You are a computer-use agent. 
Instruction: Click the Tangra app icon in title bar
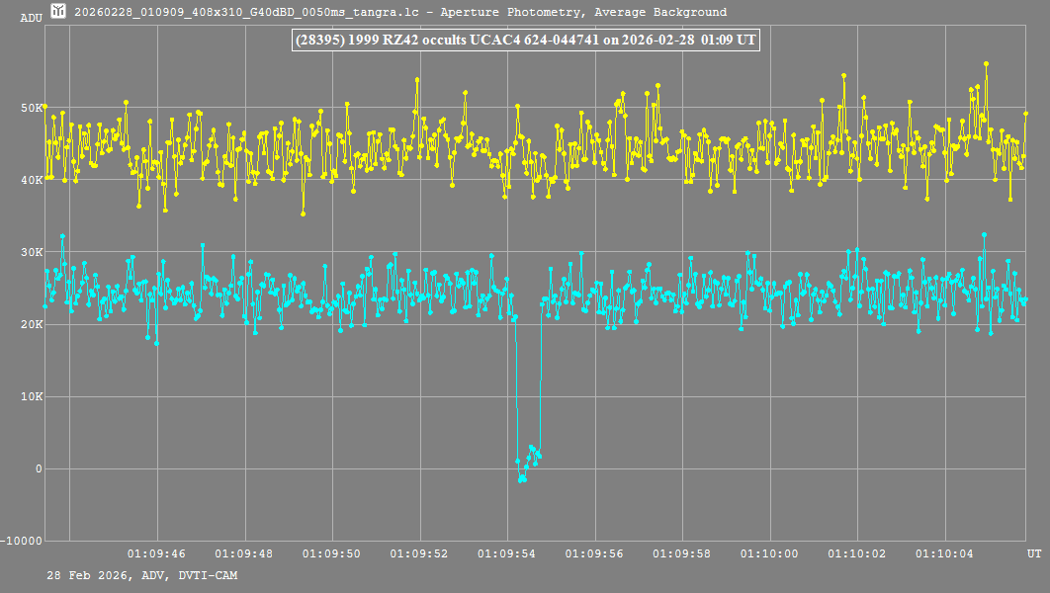point(59,12)
